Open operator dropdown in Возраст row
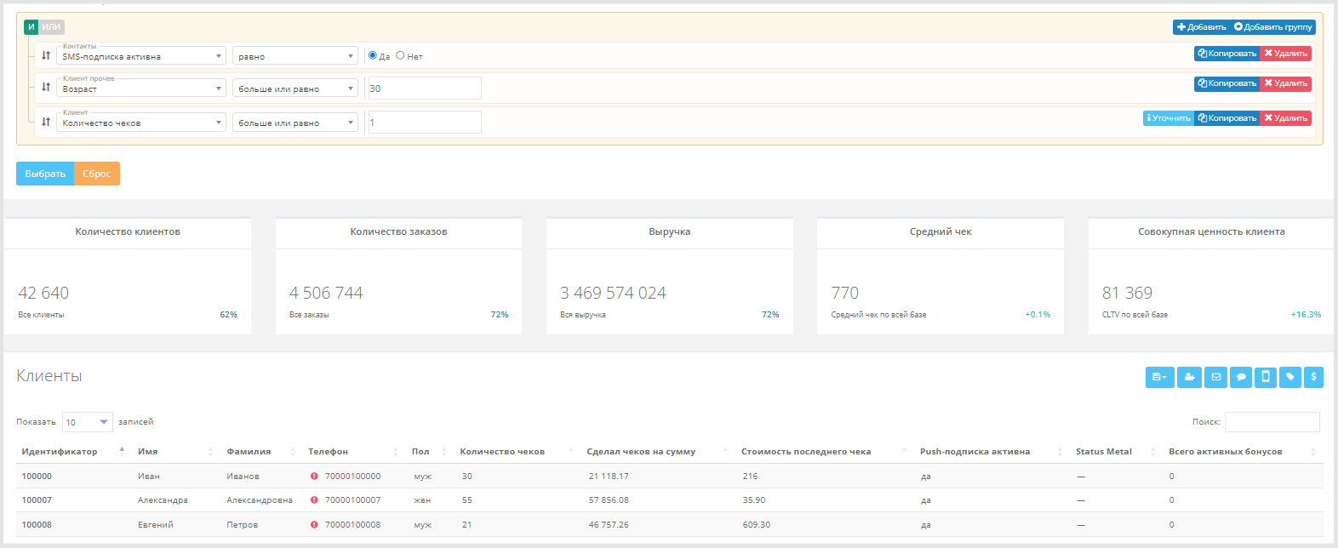1338x548 pixels. pos(295,88)
